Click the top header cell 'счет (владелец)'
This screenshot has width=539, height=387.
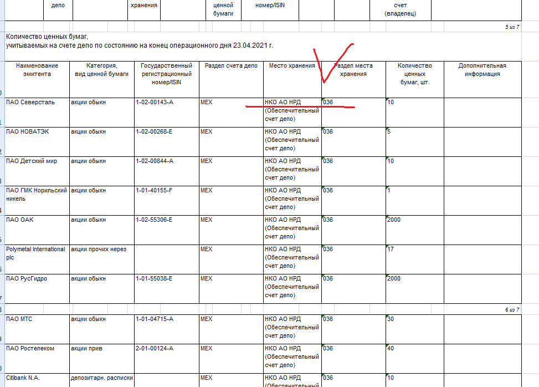[401, 9]
